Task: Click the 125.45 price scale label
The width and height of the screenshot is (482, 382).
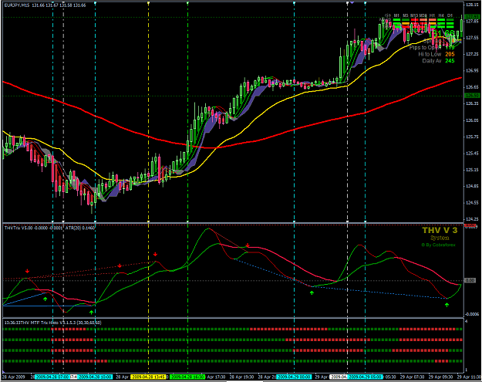Action: 472,153
